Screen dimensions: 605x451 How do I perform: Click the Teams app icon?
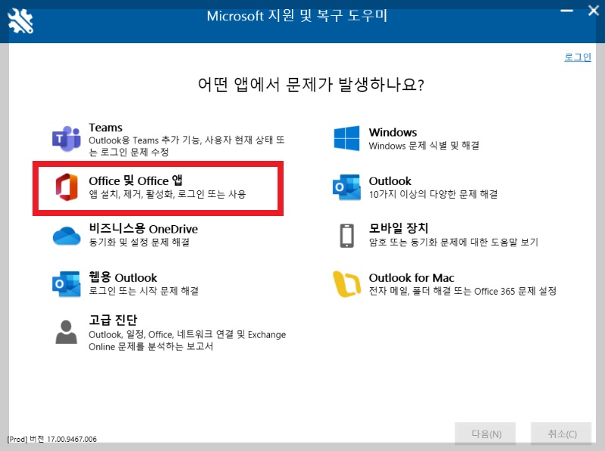click(67, 139)
